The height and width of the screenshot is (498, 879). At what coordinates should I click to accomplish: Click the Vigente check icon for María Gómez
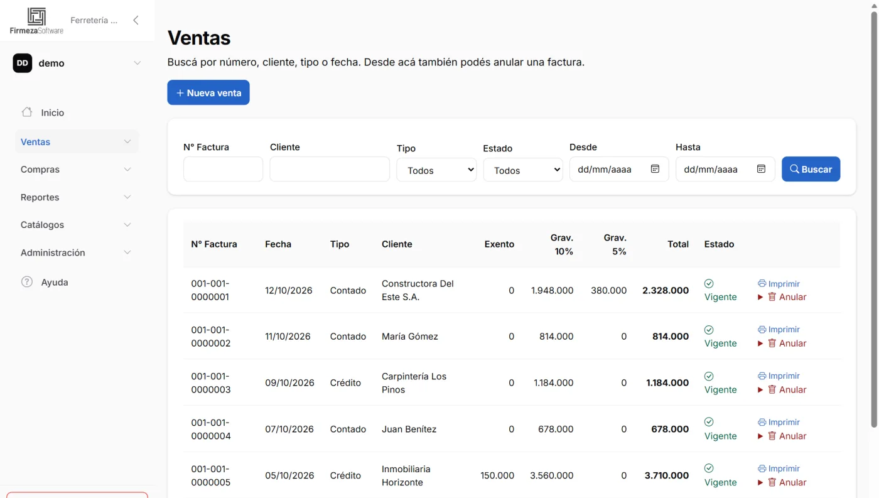pyautogui.click(x=709, y=330)
